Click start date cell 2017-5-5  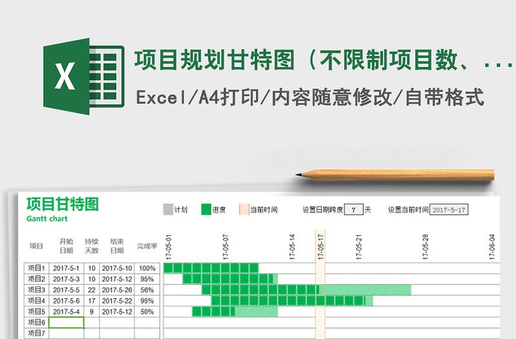tap(66, 289)
